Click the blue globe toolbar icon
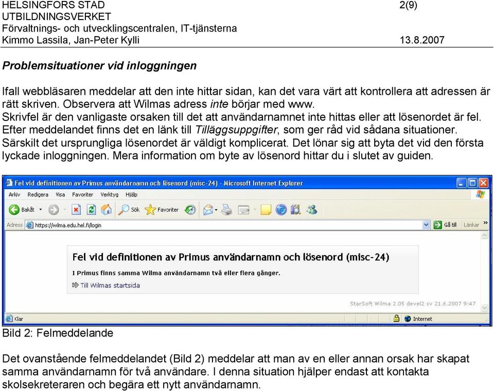The width and height of the screenshot is (494, 391). [281, 210]
